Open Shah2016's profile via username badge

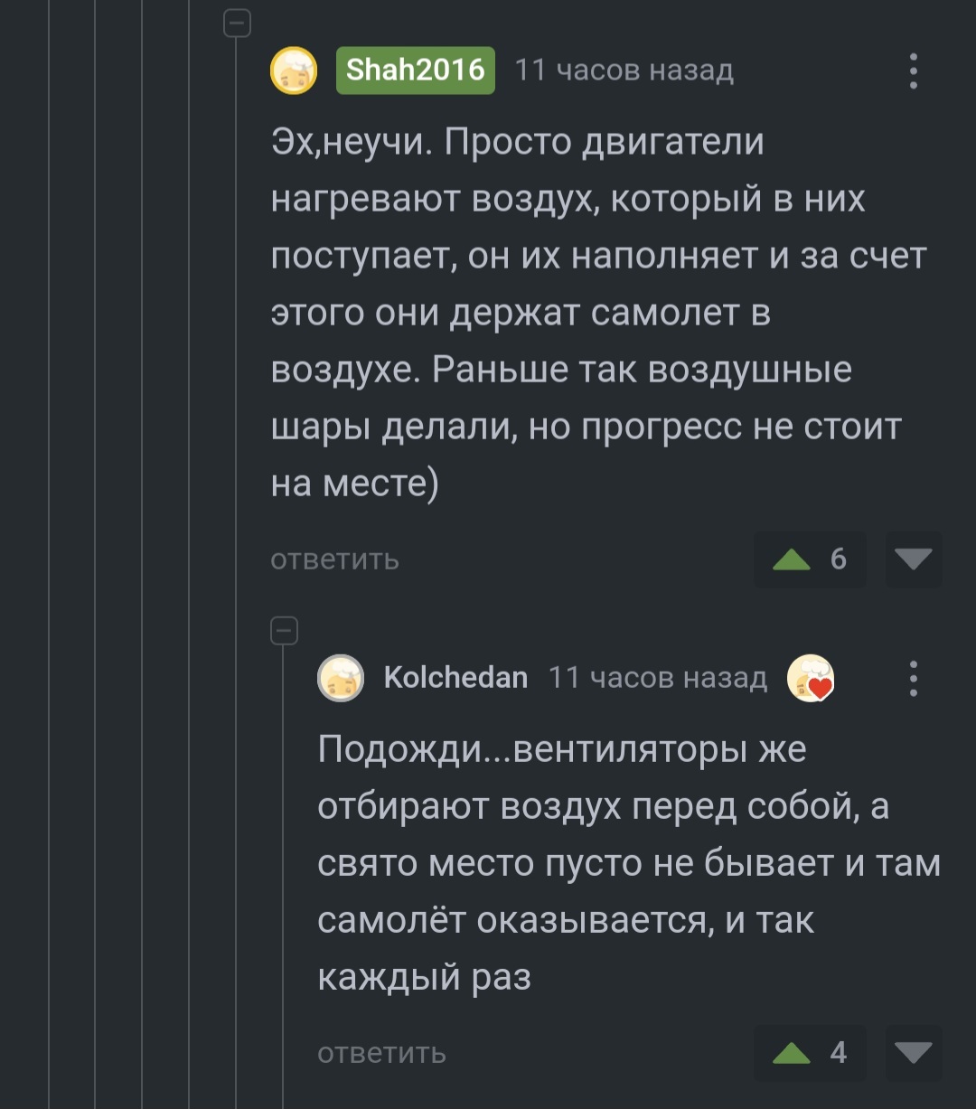416,70
